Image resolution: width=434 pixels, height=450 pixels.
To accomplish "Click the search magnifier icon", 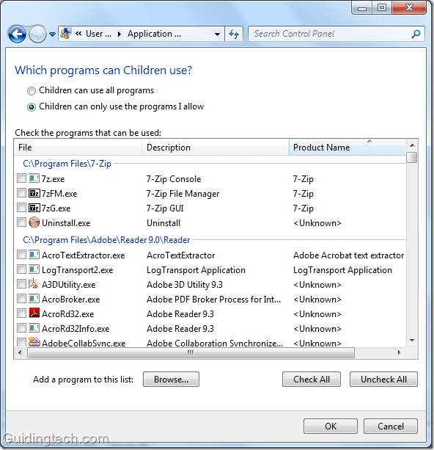I will [x=416, y=35].
